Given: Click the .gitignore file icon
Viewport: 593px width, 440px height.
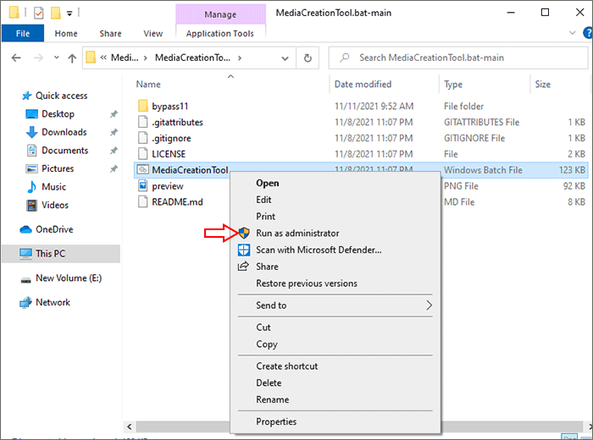Looking at the screenshot, I should [143, 138].
